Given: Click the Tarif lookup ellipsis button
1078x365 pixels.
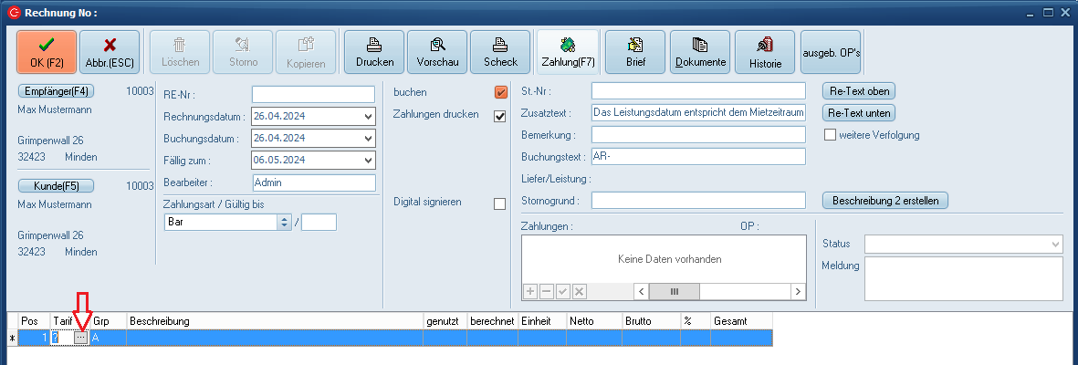Looking at the screenshot, I should 81,338.
